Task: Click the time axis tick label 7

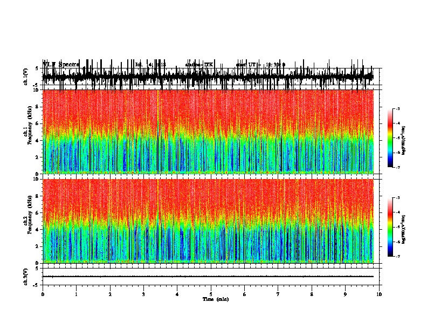Action: (278, 294)
